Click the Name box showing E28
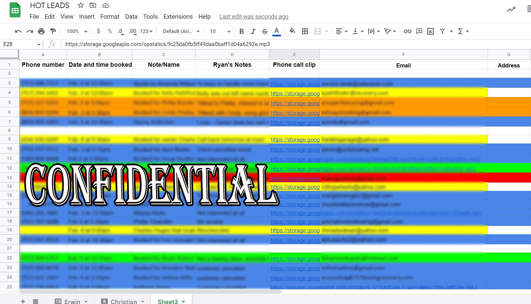This screenshot has width=531, height=304. click(x=18, y=44)
